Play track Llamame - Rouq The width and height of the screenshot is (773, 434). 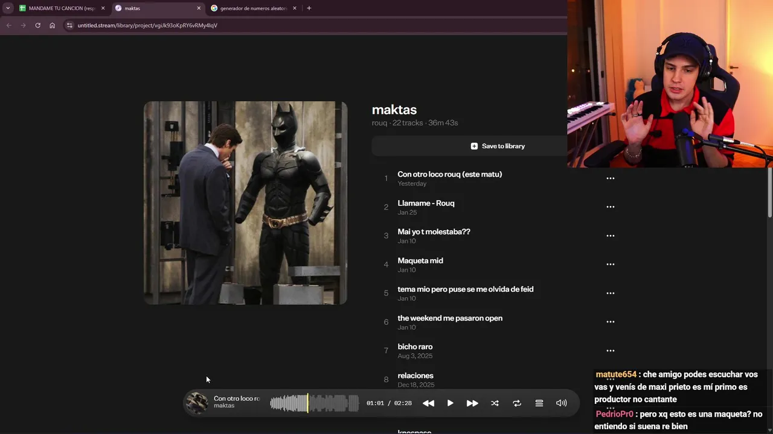click(x=426, y=203)
